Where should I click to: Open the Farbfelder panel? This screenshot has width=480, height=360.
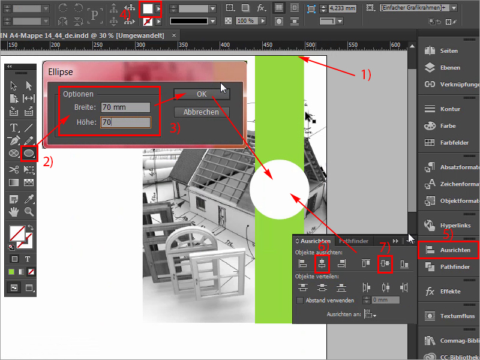point(447,143)
